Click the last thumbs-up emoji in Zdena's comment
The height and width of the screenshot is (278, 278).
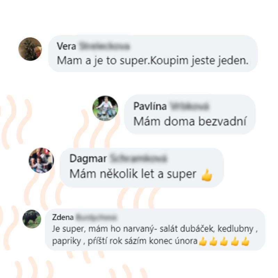[x=245, y=242]
